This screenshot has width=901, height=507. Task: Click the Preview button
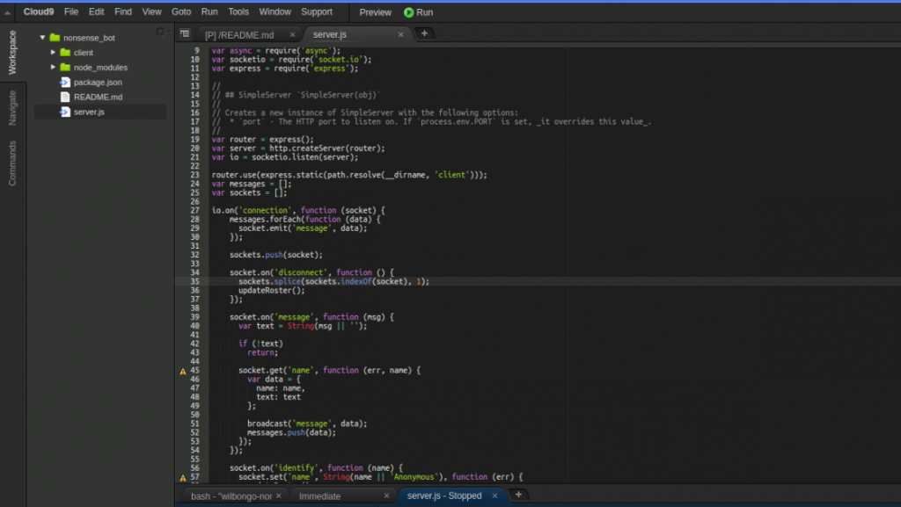coord(375,12)
